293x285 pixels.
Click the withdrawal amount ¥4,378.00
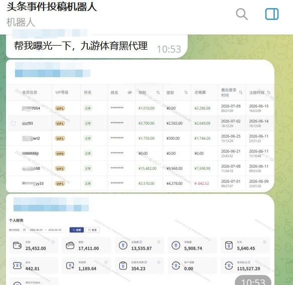[174, 183]
